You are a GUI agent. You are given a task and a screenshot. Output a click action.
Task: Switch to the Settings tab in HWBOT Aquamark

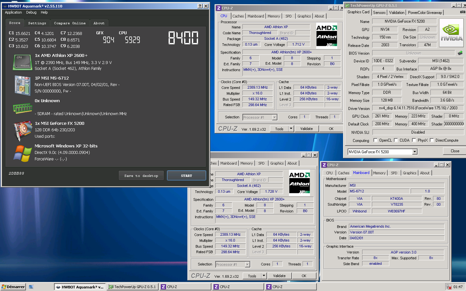tap(37, 23)
